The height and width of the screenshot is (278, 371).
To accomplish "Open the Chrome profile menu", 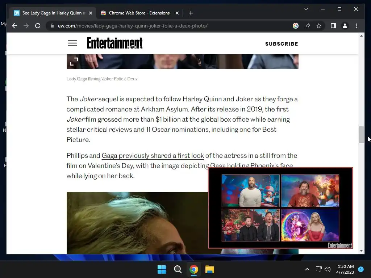I will coord(345,26).
